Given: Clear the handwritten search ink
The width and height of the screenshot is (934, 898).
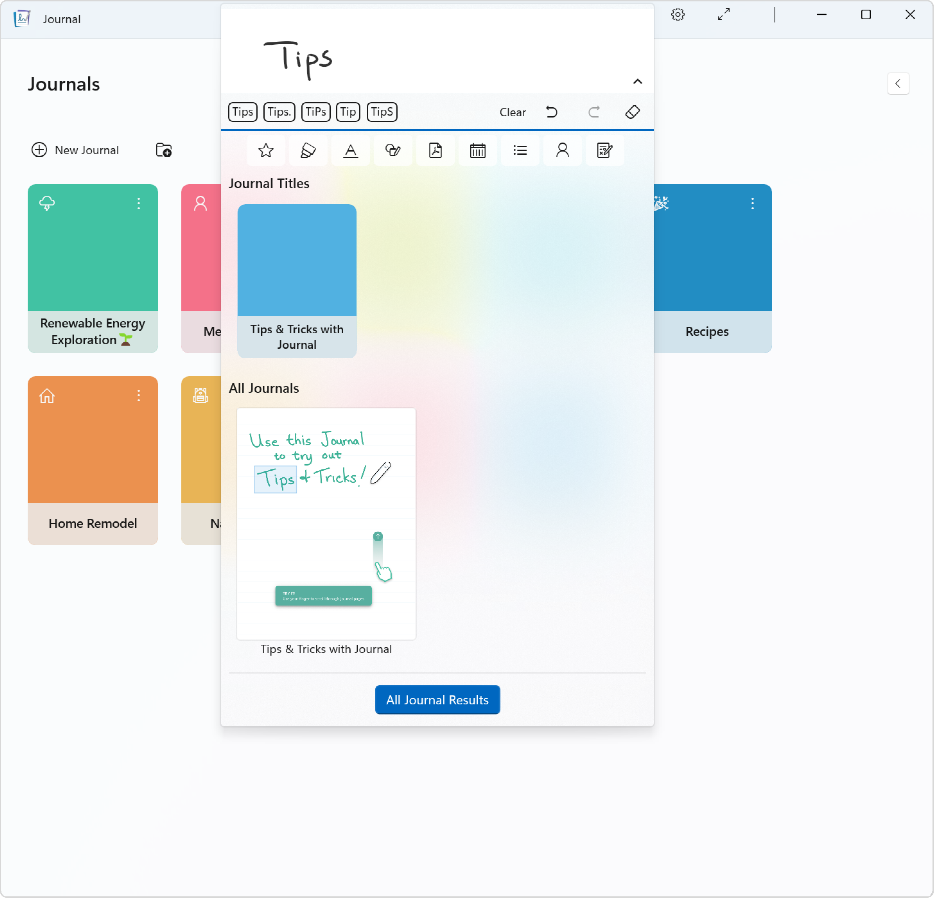Looking at the screenshot, I should [512, 112].
